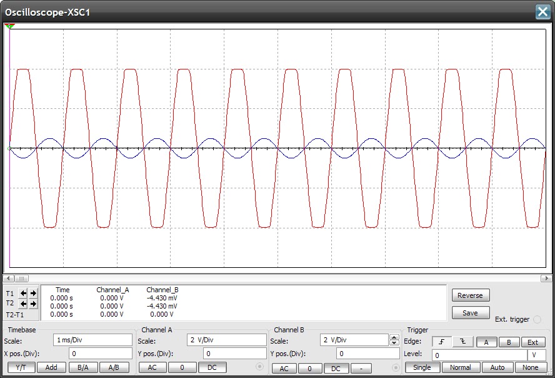Screen dimensions: 555x378
Task: Click the Reverse button
Action: 470,295
